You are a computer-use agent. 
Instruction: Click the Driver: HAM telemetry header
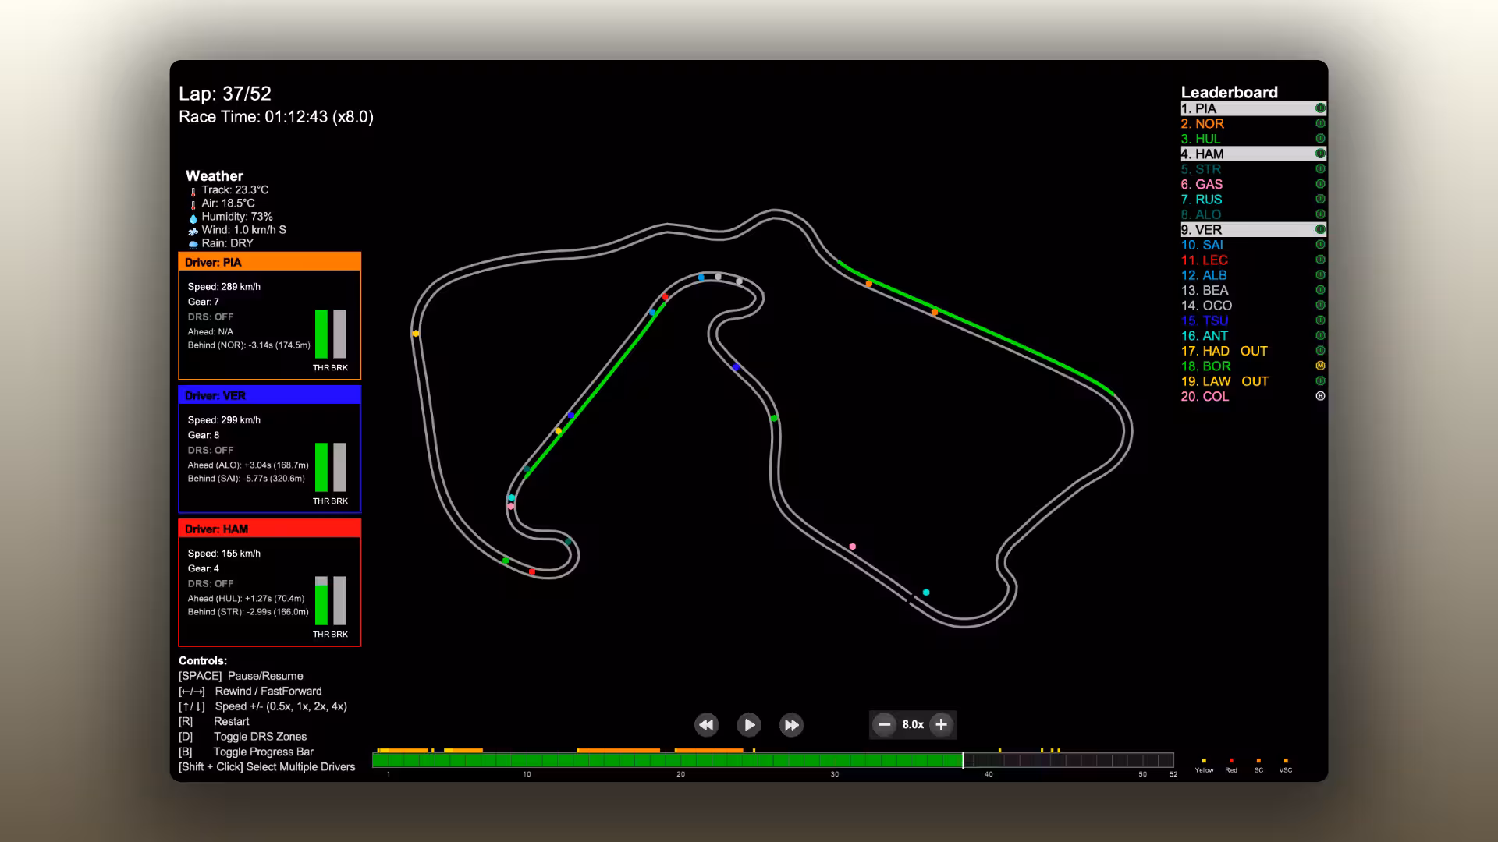[270, 529]
